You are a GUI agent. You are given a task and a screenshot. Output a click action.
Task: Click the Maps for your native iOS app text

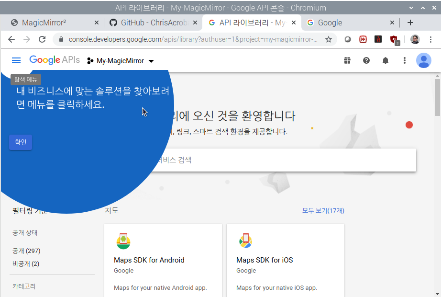(277, 287)
